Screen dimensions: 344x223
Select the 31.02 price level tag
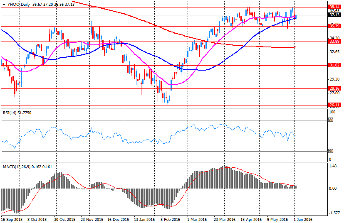[x=334, y=65]
